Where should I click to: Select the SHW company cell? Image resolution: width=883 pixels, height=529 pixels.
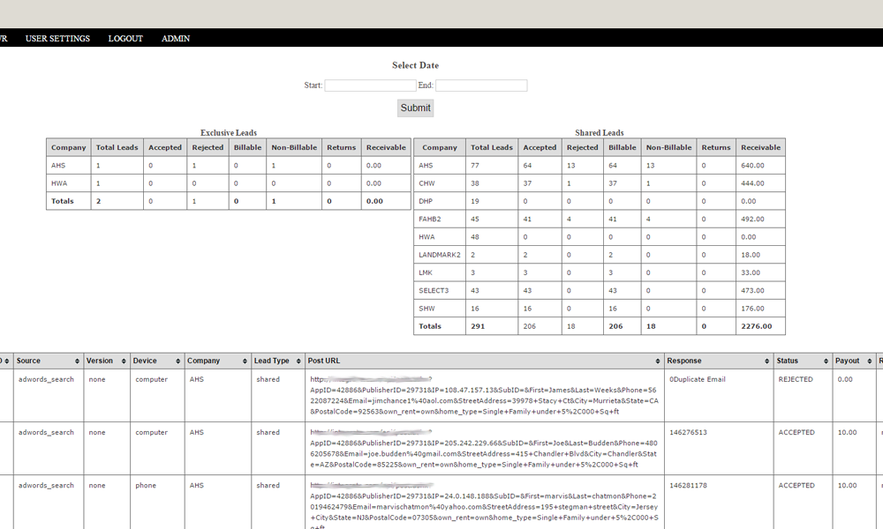[x=440, y=309]
